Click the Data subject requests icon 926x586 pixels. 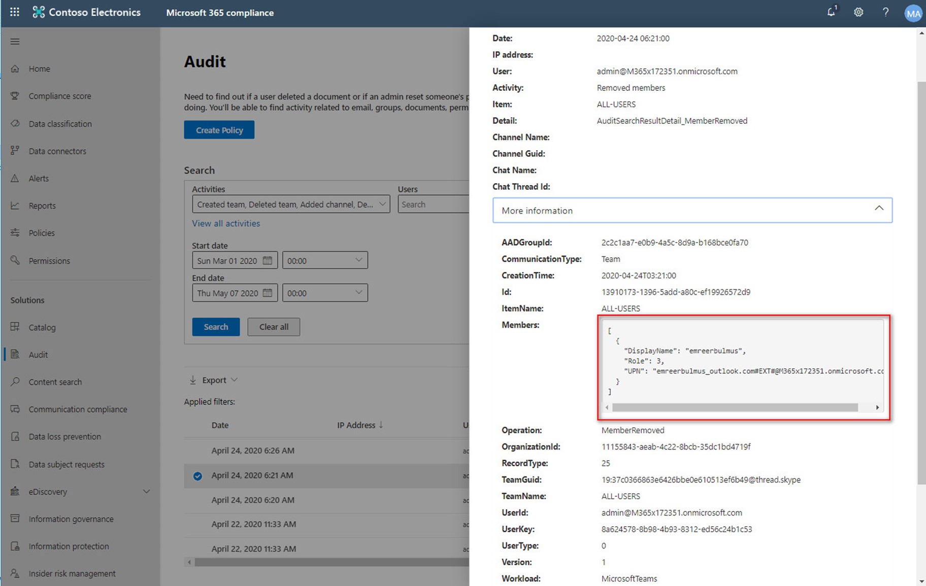(x=15, y=464)
